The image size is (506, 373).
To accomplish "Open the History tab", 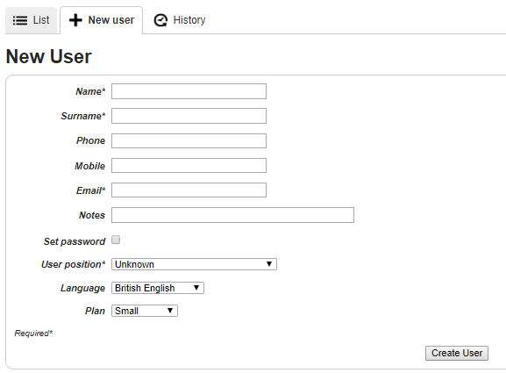I will tap(180, 20).
